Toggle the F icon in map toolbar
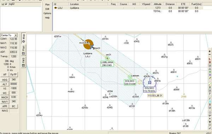 [x=210, y=94]
